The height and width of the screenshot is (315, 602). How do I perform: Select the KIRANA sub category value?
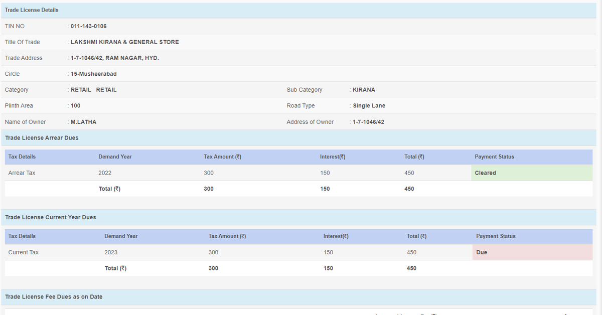click(x=364, y=90)
